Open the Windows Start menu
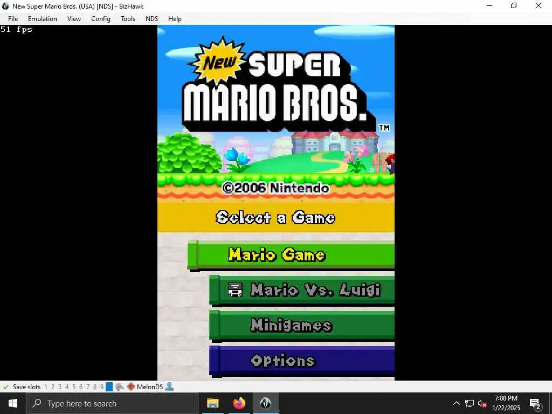This screenshot has height=414, width=552. click(x=13, y=403)
